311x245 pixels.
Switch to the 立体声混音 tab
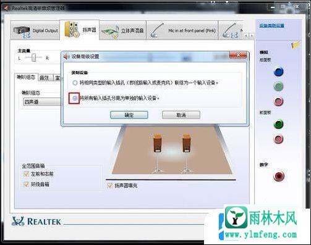(123, 30)
